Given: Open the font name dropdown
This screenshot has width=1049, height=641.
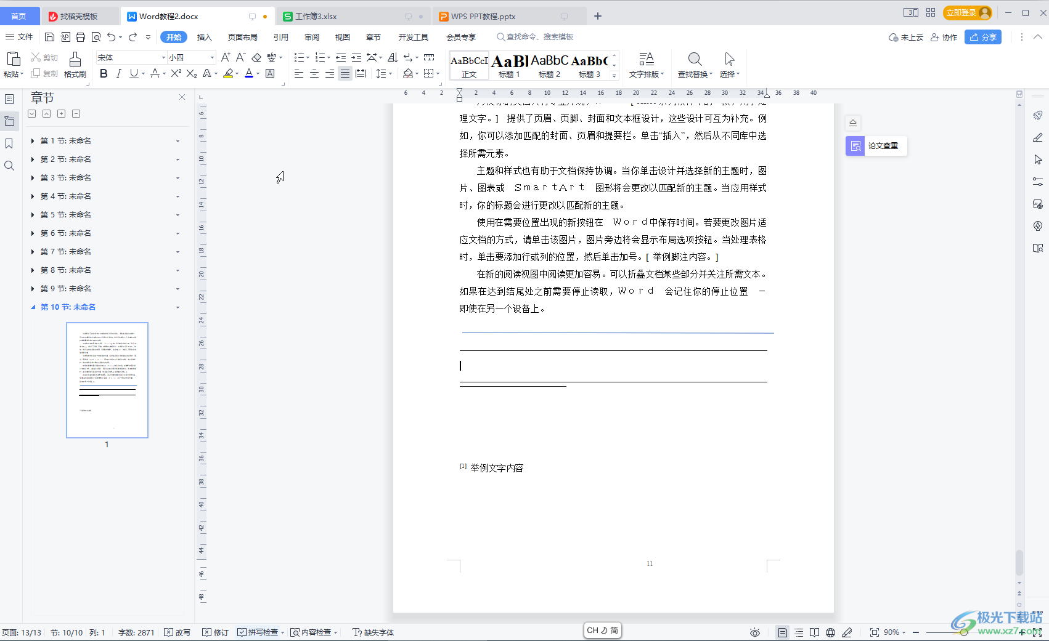Looking at the screenshot, I should pyautogui.click(x=163, y=57).
